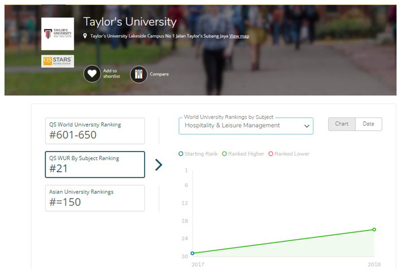Viewport: 401px width, 273px height.
Task: Select the QS WUR By Subject Ranking card
Action: [95, 164]
